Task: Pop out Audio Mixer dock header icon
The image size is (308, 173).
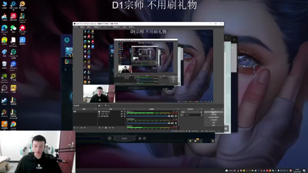Action: (178, 109)
